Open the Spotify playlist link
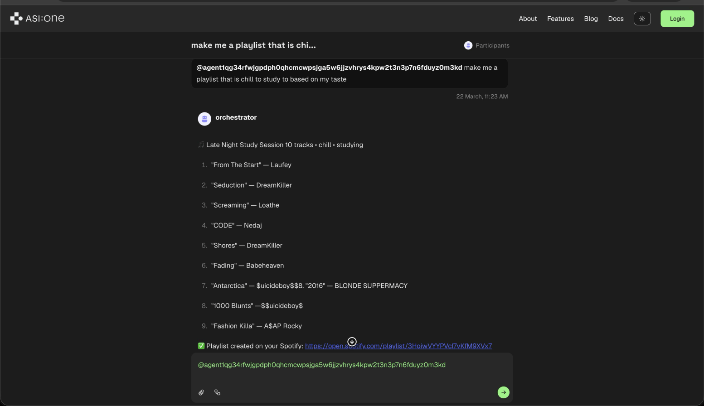 398,346
